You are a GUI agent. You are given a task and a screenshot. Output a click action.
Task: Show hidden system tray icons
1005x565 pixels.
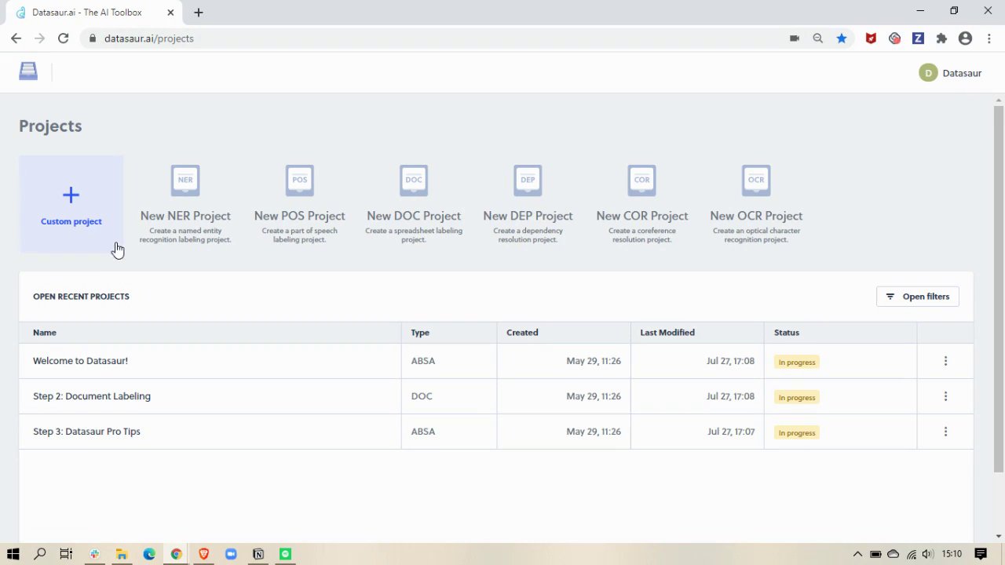click(857, 554)
